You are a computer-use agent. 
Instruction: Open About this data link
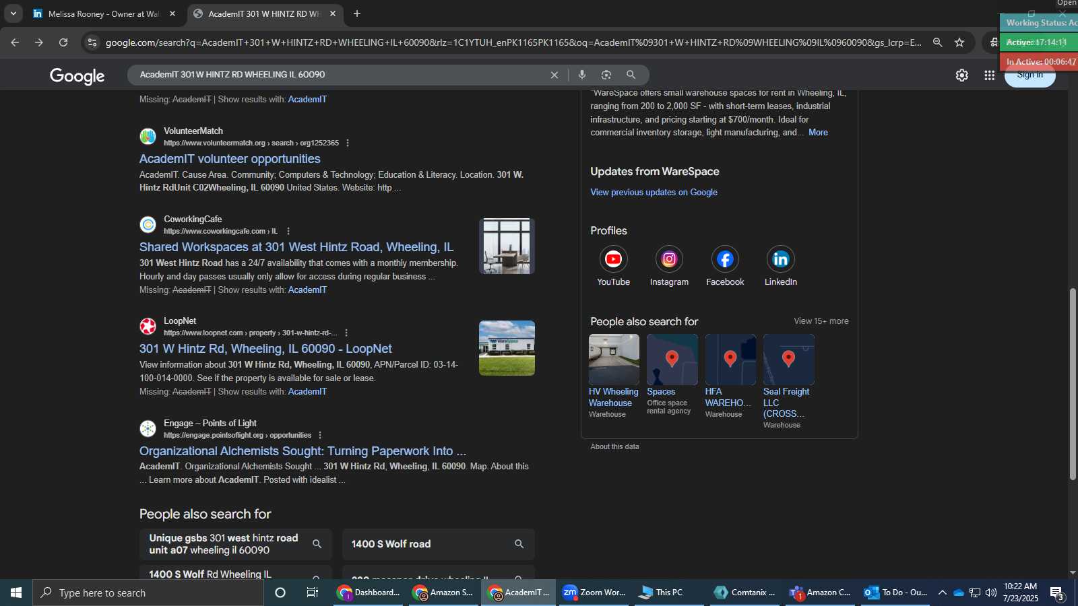pos(614,446)
